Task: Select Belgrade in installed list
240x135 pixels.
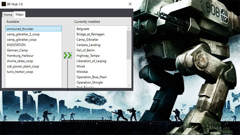Action: pyautogui.click(x=101, y=29)
